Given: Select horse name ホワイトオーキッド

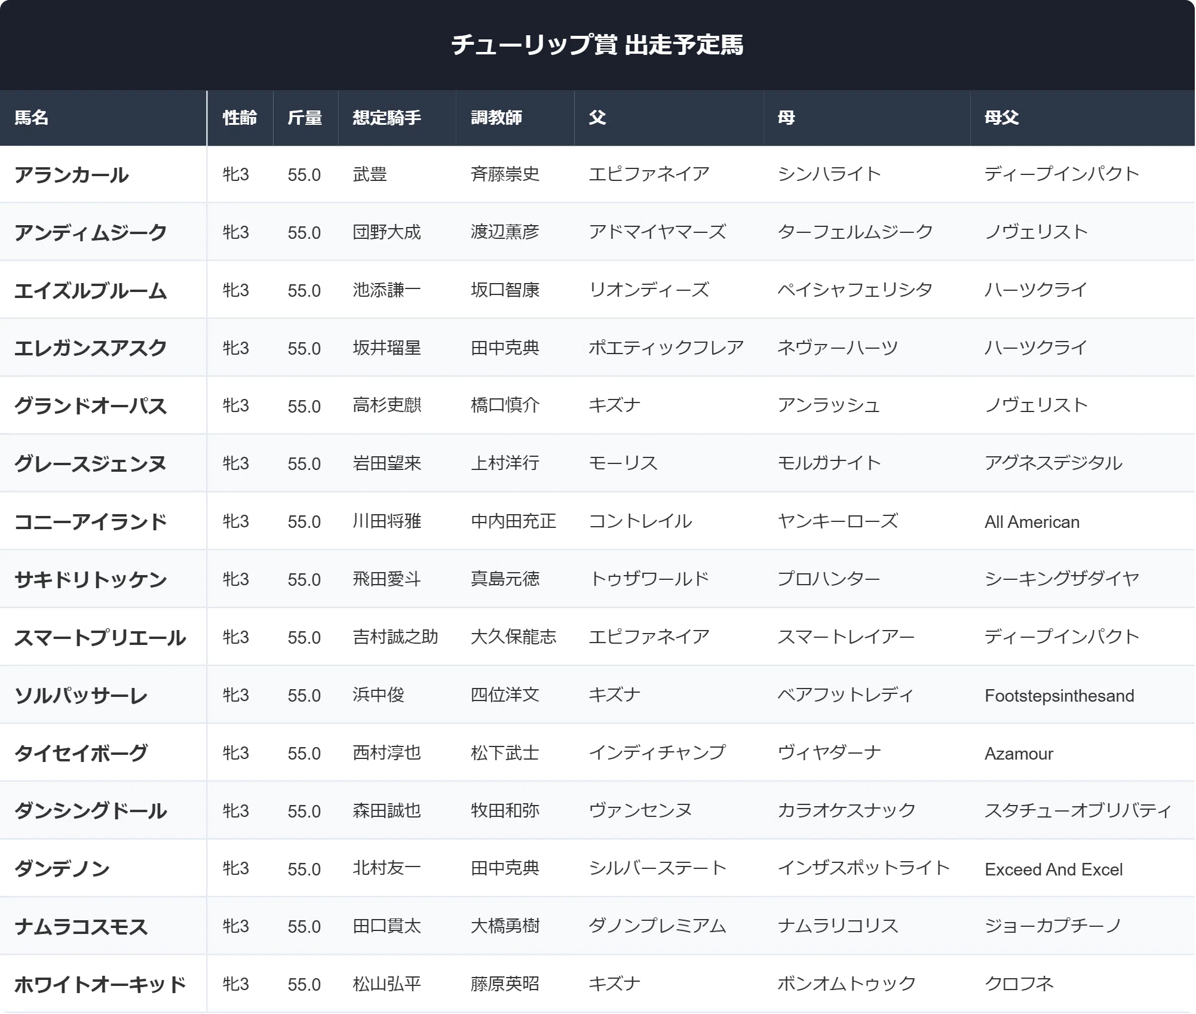Looking at the screenshot, I should tap(100, 985).
